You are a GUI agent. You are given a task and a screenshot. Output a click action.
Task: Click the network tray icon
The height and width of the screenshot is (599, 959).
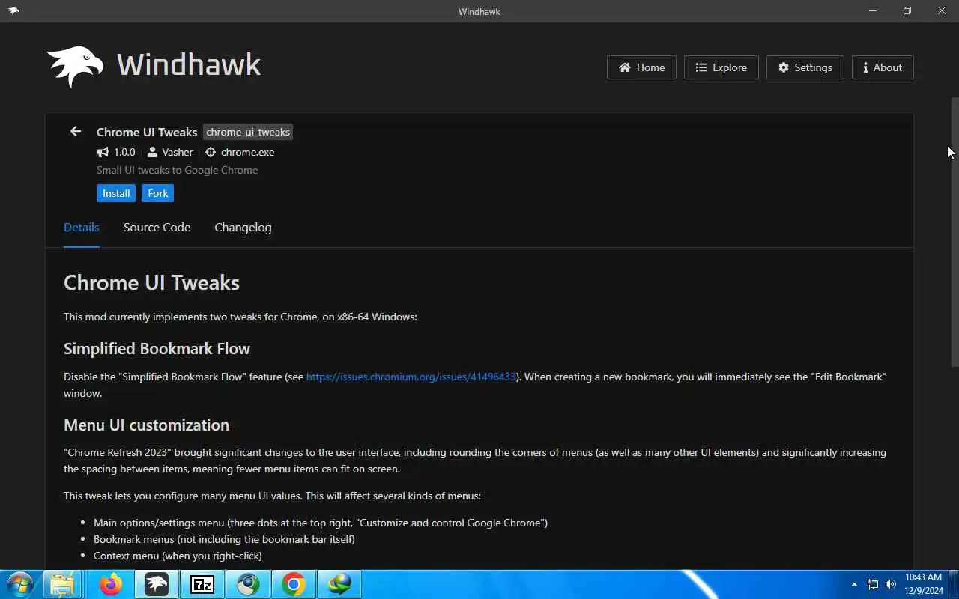tap(873, 584)
